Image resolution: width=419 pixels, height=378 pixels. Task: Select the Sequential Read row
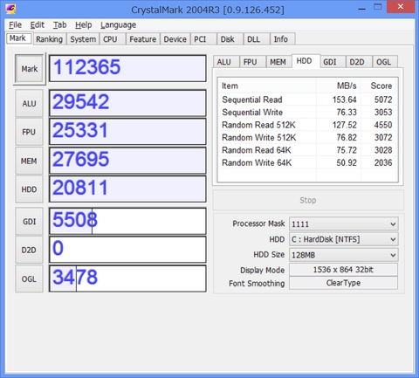tap(307, 100)
